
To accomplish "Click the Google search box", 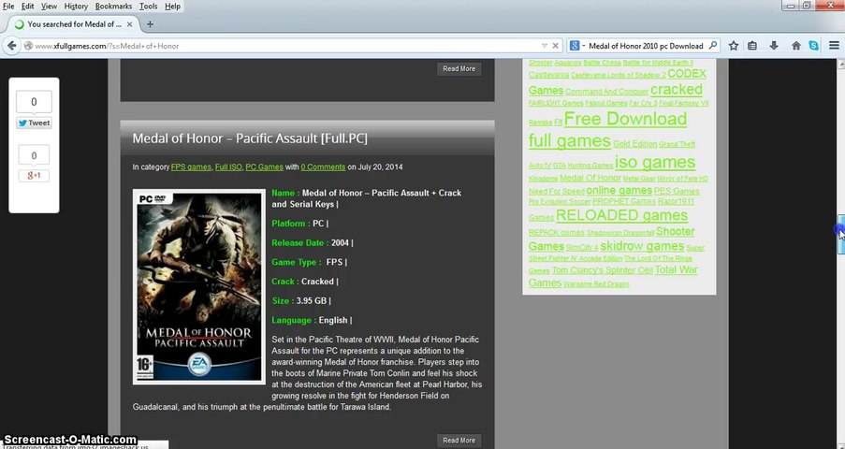I will pyautogui.click(x=646, y=46).
